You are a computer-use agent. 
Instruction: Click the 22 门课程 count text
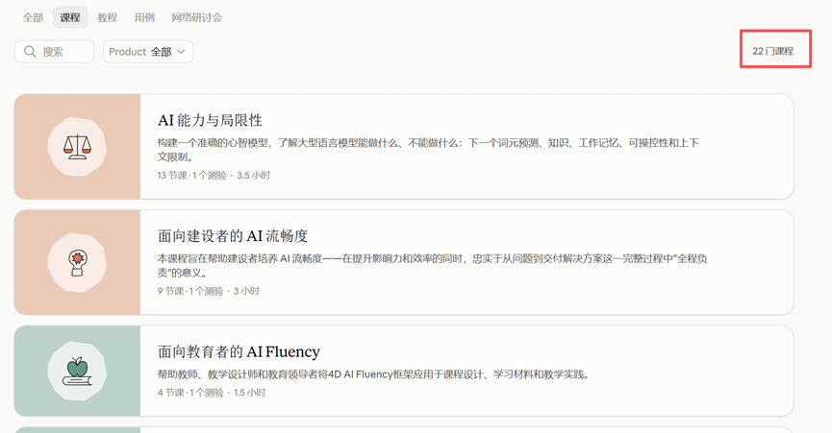pos(773,51)
